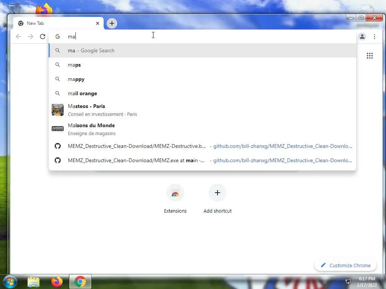Open a new tab with plus button
Screen dimensions: 386x289
(112, 23)
